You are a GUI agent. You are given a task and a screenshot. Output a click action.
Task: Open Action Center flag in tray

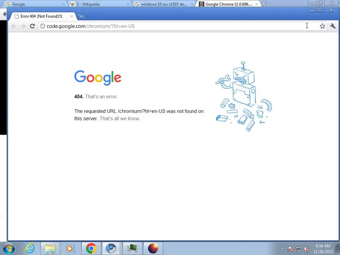291,249
